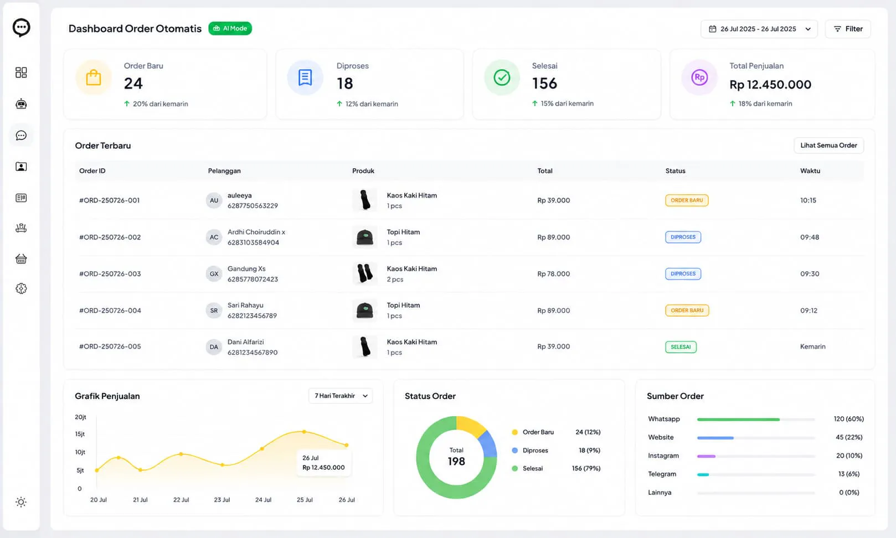Viewport: 896px width, 538px height.
Task: Open the AI bot icon in sidebar
Action: point(21,104)
